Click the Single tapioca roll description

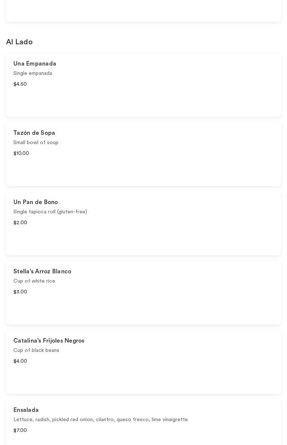tap(50, 212)
